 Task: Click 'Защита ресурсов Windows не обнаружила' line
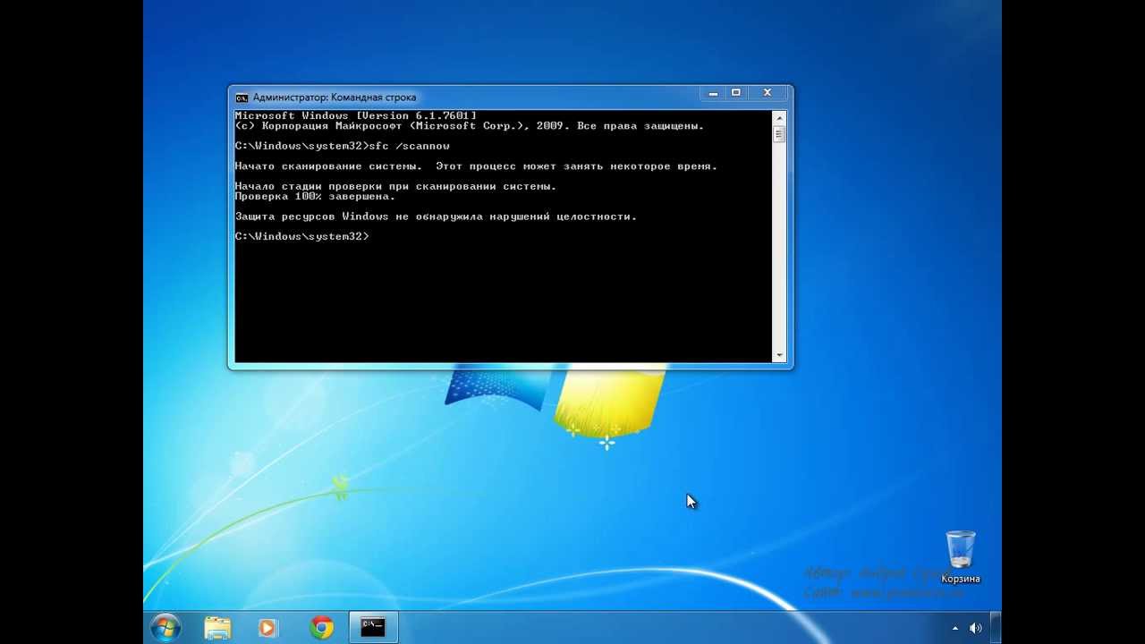436,216
